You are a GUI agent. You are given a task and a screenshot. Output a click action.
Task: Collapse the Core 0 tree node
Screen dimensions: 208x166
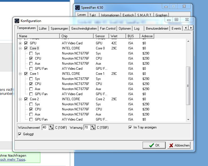pos(20,48)
